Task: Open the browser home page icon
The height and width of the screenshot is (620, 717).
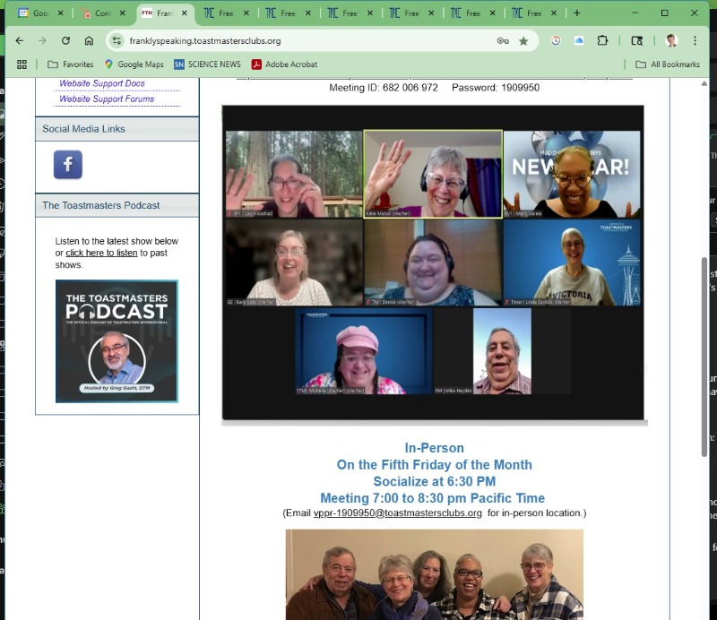Action: tap(89, 40)
